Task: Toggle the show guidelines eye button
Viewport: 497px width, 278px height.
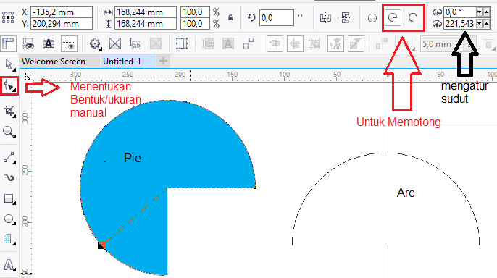Action: [x=69, y=43]
